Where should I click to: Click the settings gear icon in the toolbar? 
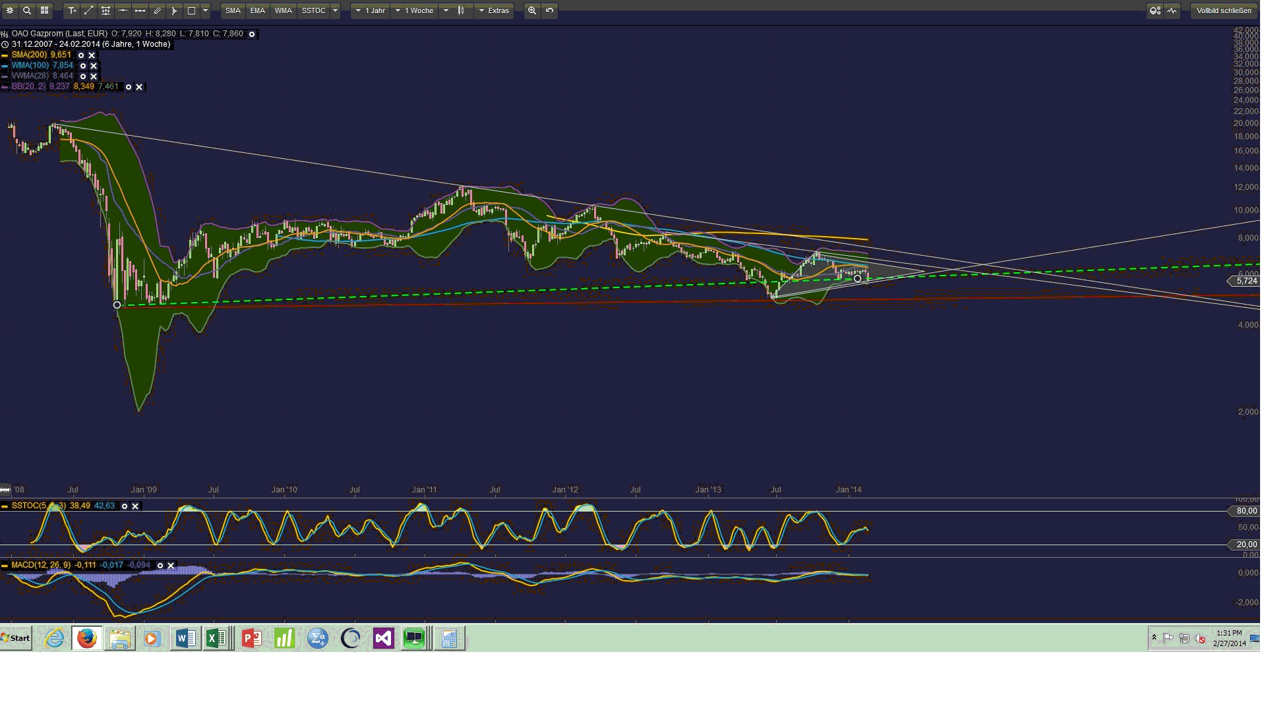tap(10, 11)
